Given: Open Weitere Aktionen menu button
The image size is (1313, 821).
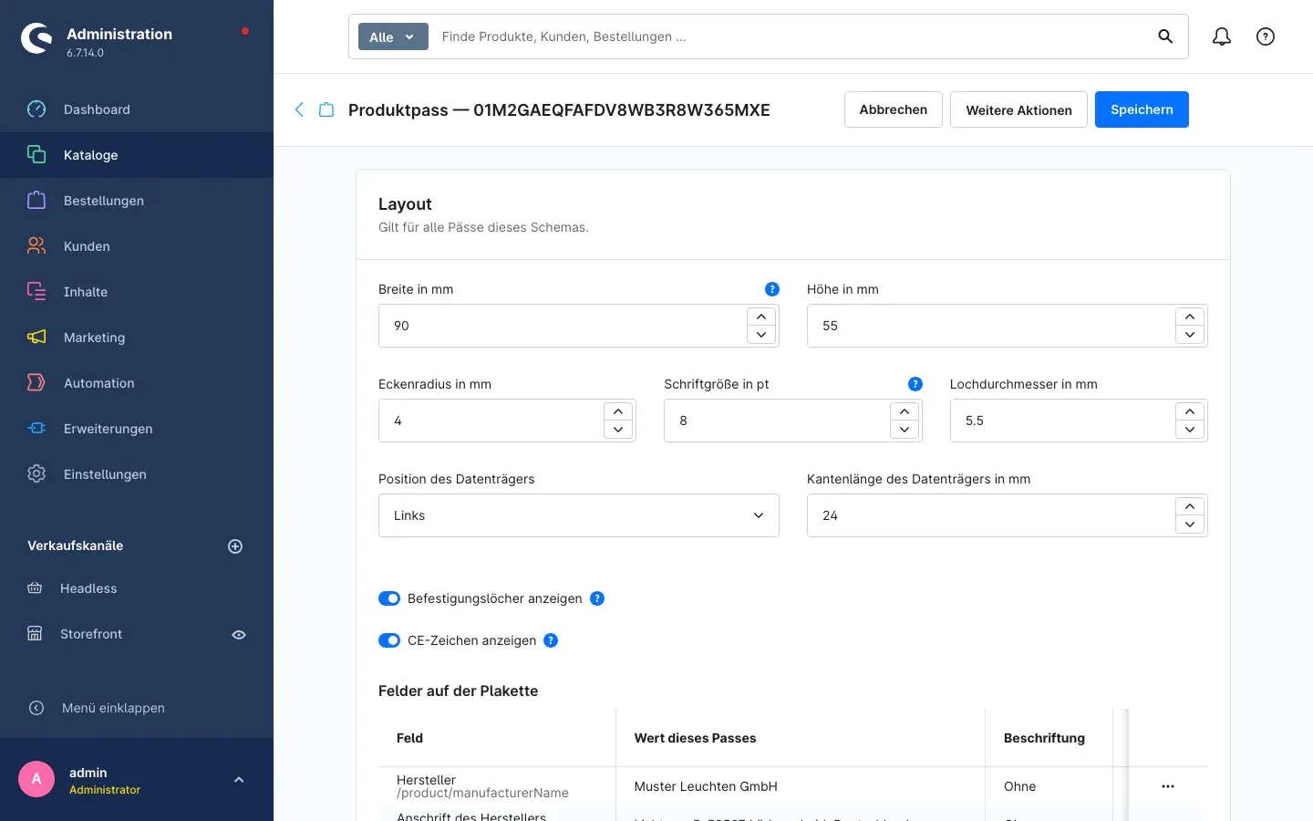Looking at the screenshot, I should [x=1018, y=109].
